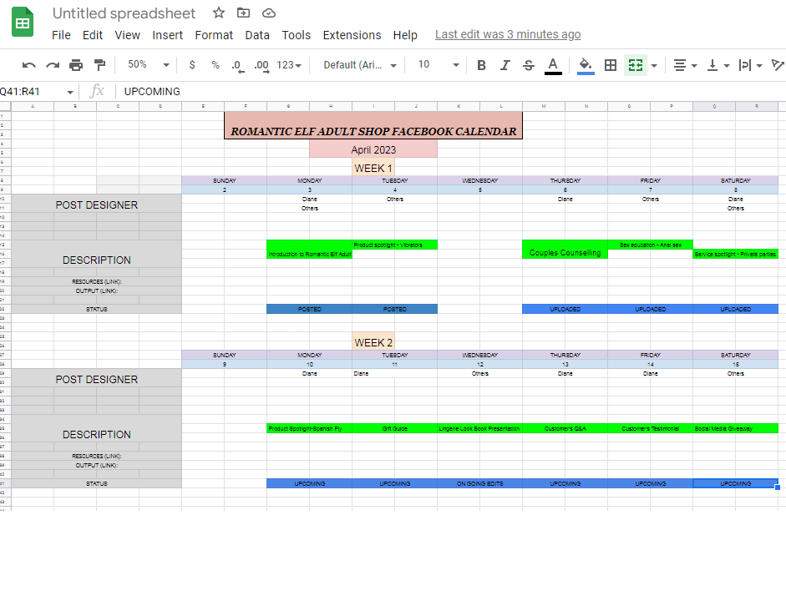Select the Couples Counselling cell
This screenshot has width=786, height=606.
(565, 250)
